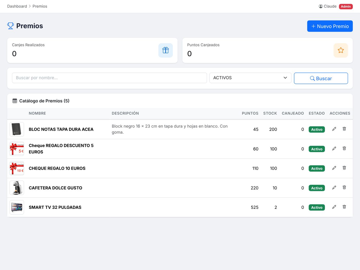
Task: Open the 5 € gift cheque thumbnail
Action: 17,149
